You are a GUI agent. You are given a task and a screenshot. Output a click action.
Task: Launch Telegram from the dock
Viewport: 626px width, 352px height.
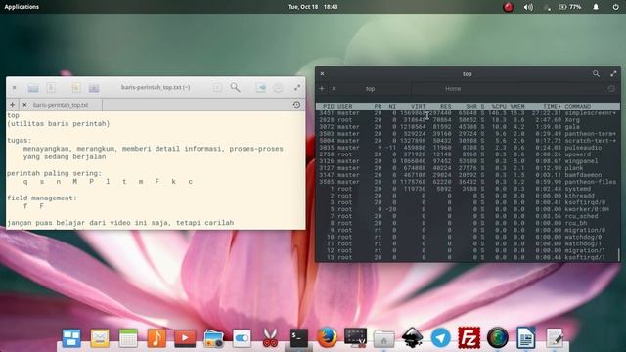tap(441, 338)
